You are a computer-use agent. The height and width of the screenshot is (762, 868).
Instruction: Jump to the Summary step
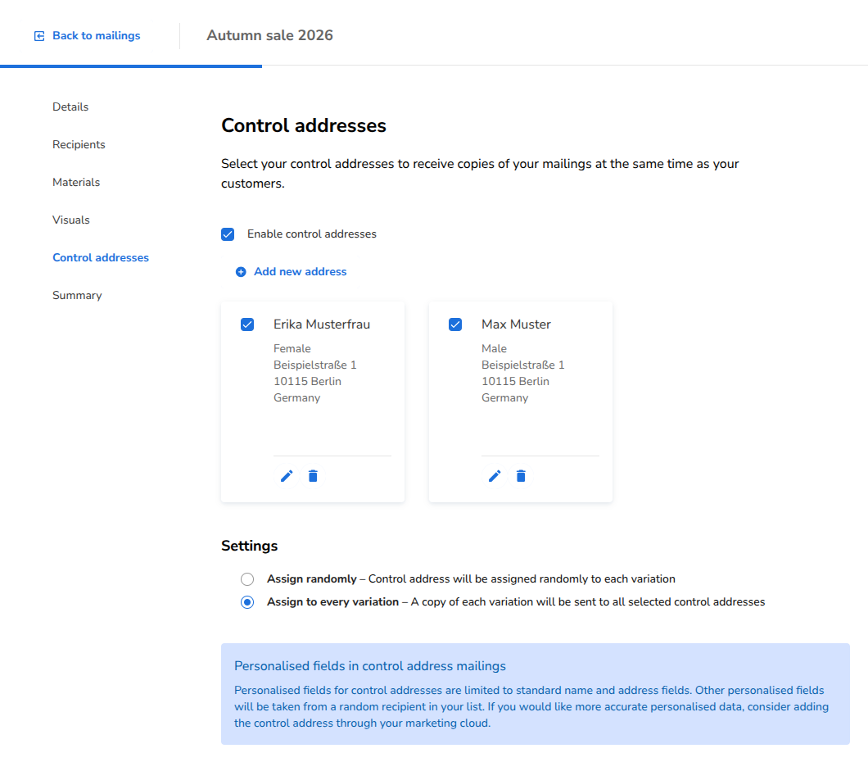[x=77, y=295]
